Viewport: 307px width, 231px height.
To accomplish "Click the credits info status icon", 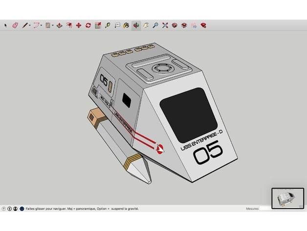I will 9,208.
